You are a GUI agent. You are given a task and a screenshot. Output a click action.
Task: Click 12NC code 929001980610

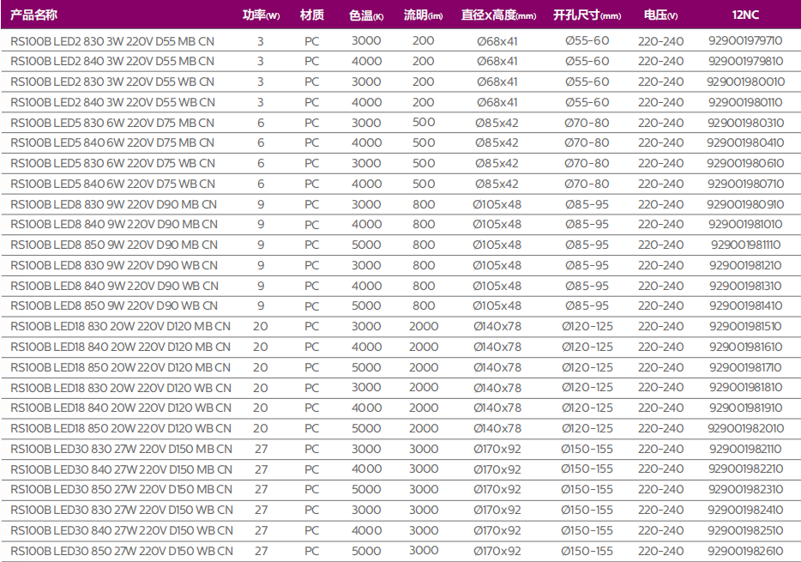(x=745, y=164)
